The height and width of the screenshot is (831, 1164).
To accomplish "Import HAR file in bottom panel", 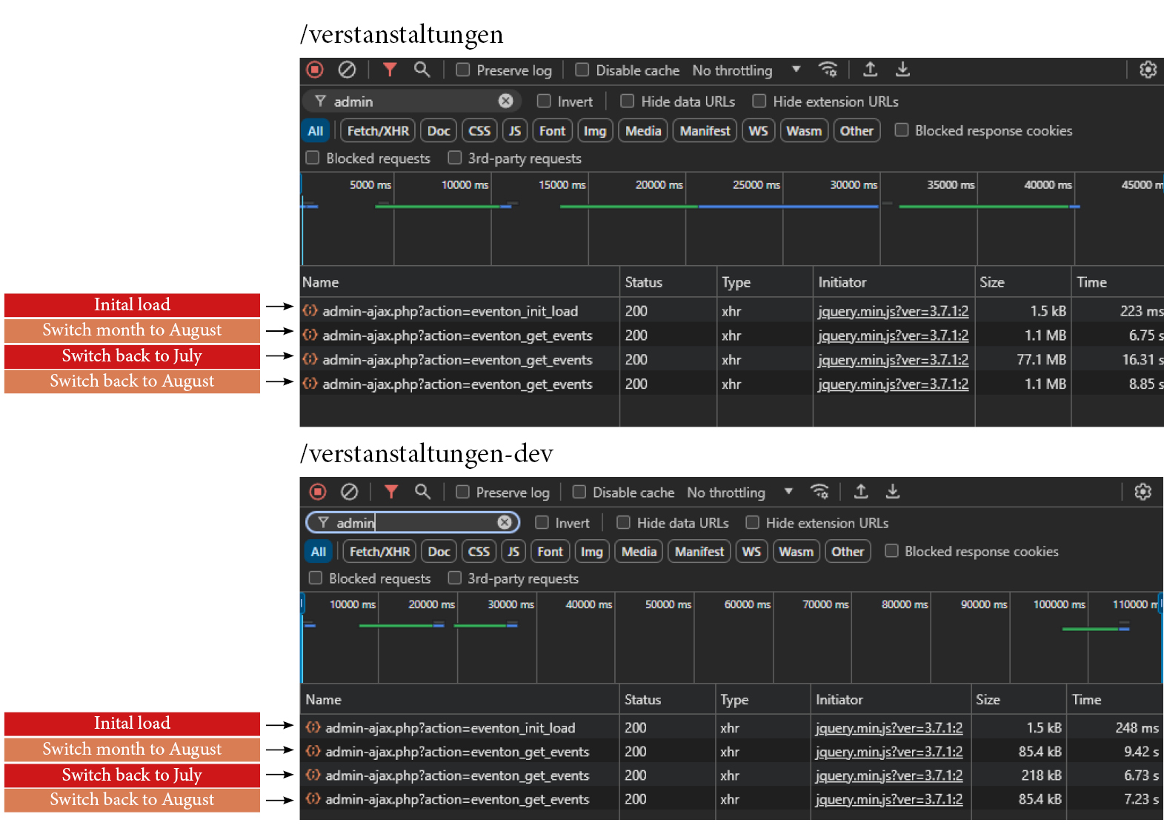I will click(x=861, y=492).
